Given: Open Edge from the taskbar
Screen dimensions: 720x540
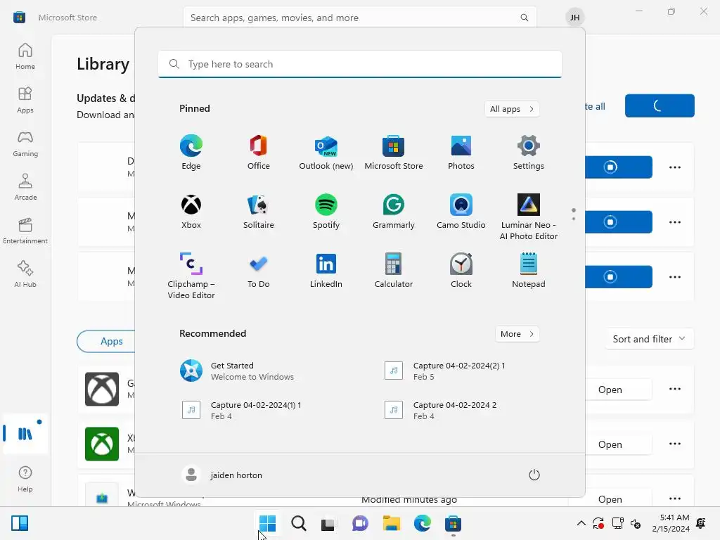Looking at the screenshot, I should (423, 523).
